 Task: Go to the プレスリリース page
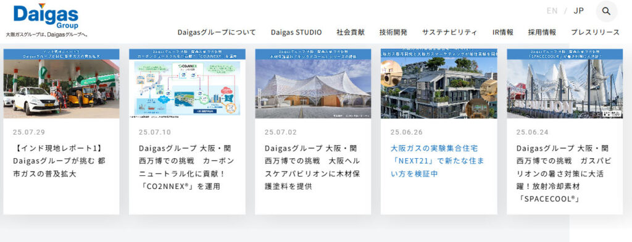596,32
